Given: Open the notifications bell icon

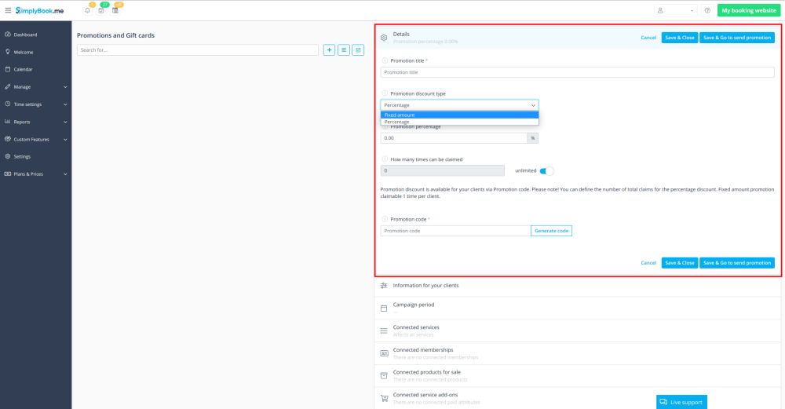Looking at the screenshot, I should pyautogui.click(x=87, y=10).
